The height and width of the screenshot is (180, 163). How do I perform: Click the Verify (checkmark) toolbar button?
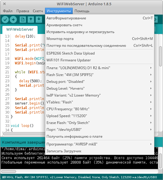(x=5, y=19)
